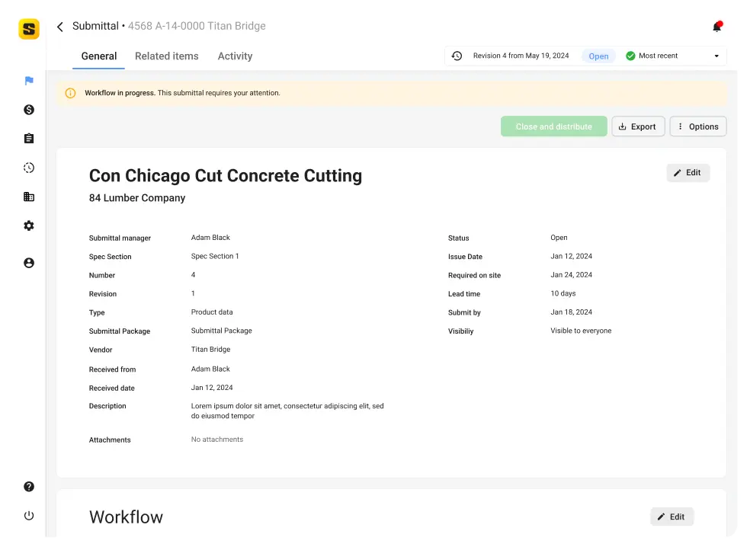
Task: Click the Close and distribute button
Action: (553, 126)
